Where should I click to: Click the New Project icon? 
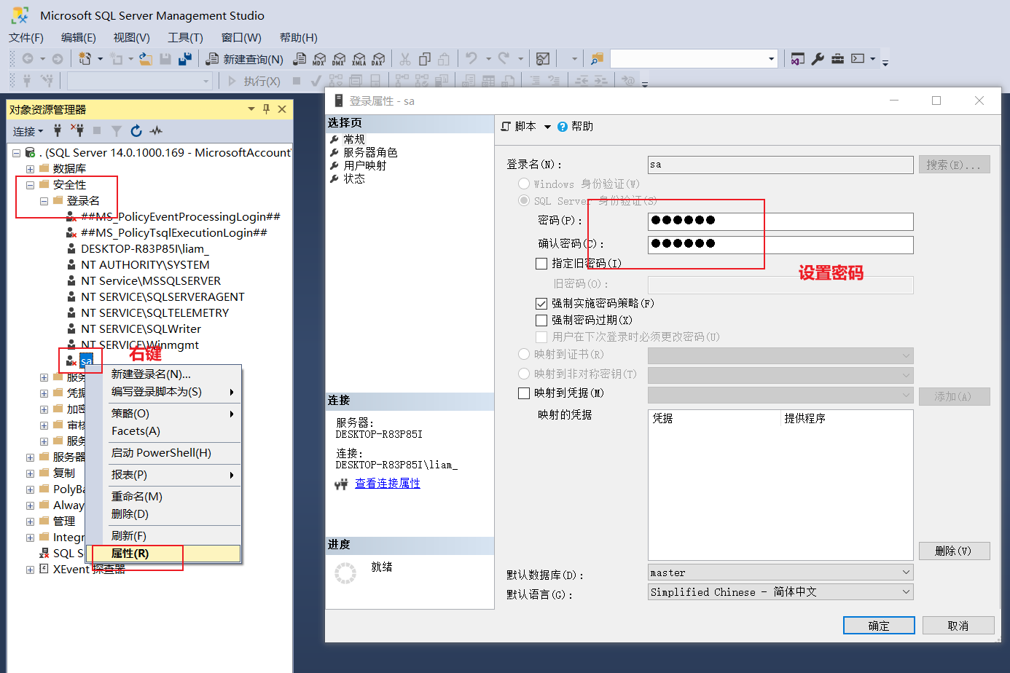pos(85,59)
